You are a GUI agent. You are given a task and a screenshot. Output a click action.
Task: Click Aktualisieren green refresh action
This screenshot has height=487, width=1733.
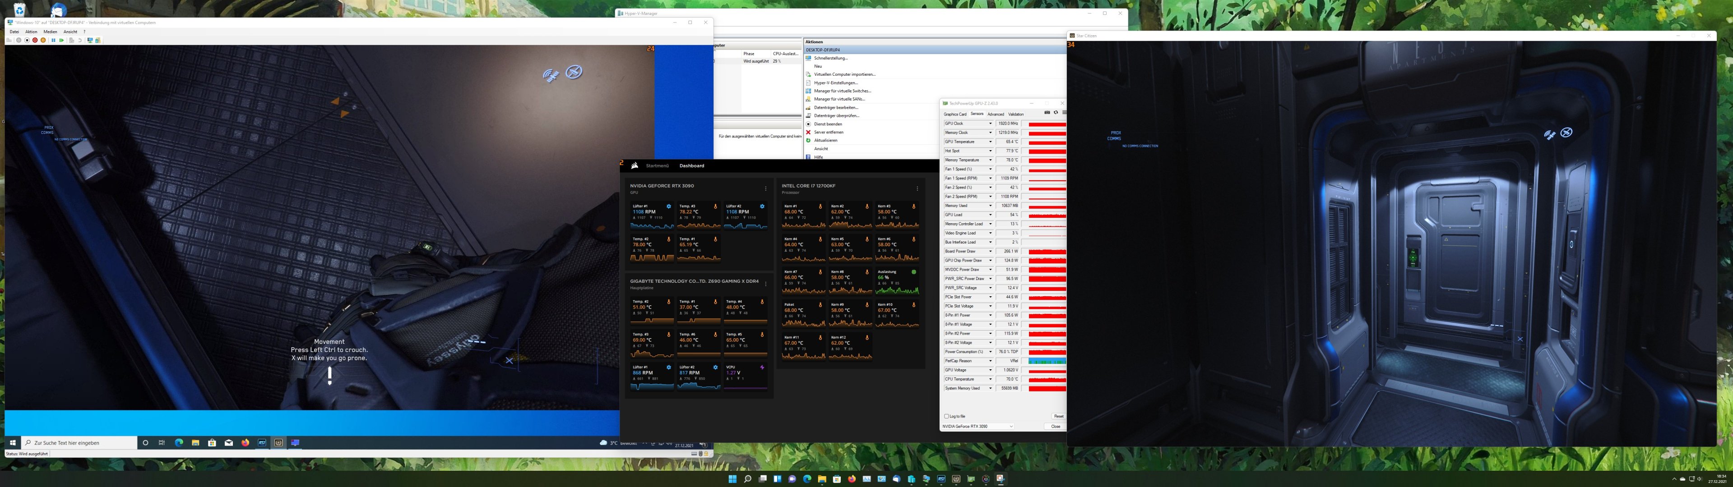(821, 140)
